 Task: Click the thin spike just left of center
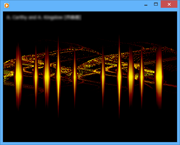(75, 77)
